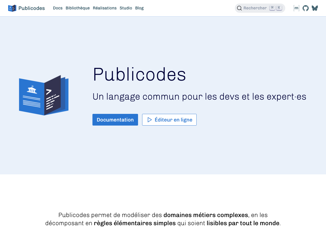Click the Publicodes wordmark next to the logo
The image size is (326, 244).
click(32, 8)
